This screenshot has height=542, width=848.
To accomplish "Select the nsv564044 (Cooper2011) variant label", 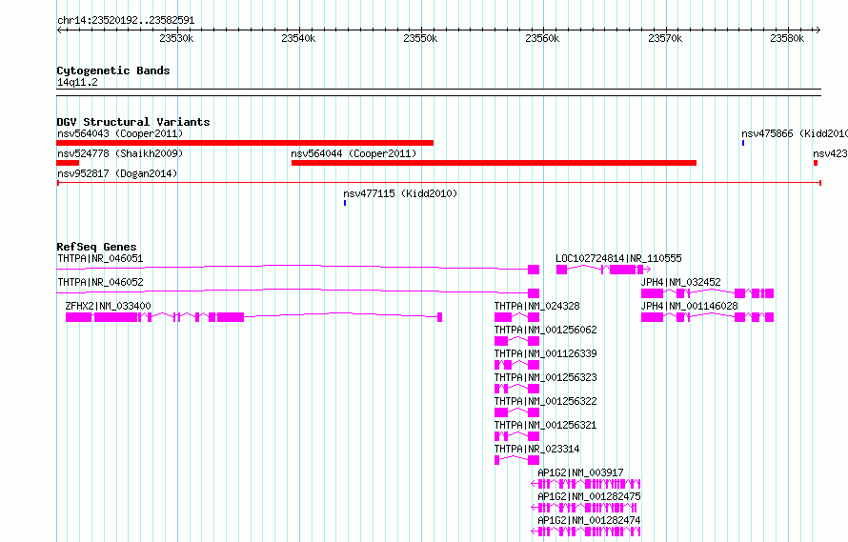I will click(x=353, y=153).
